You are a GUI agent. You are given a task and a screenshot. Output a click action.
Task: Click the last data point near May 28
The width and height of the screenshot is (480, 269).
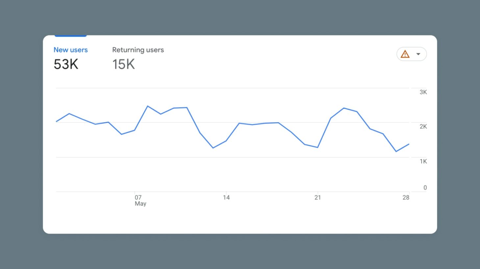tap(409, 144)
